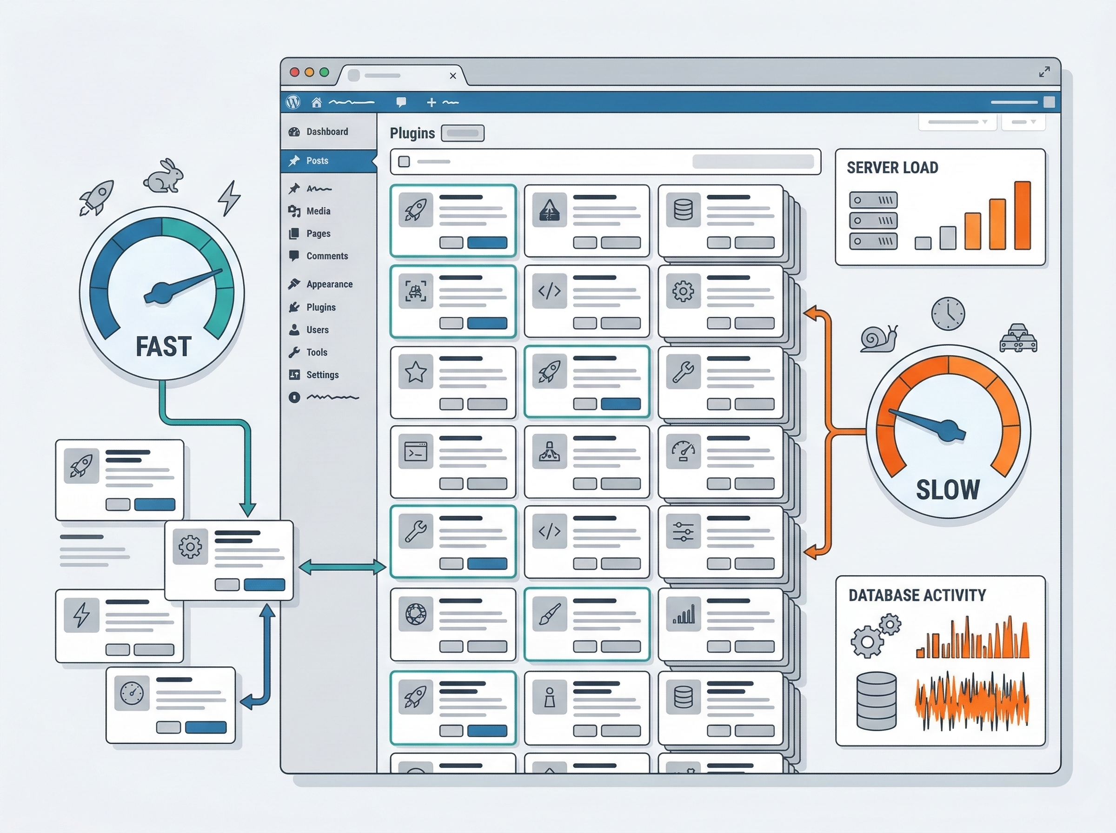Open Settings in the sidebar menu

[322, 375]
